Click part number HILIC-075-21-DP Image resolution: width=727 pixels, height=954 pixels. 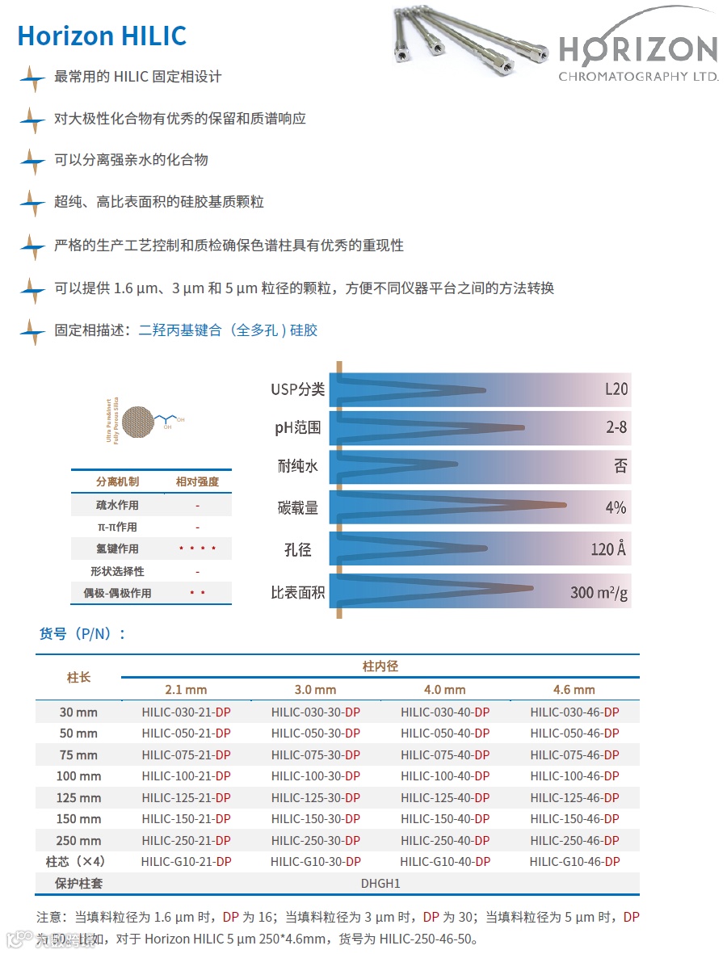(186, 755)
